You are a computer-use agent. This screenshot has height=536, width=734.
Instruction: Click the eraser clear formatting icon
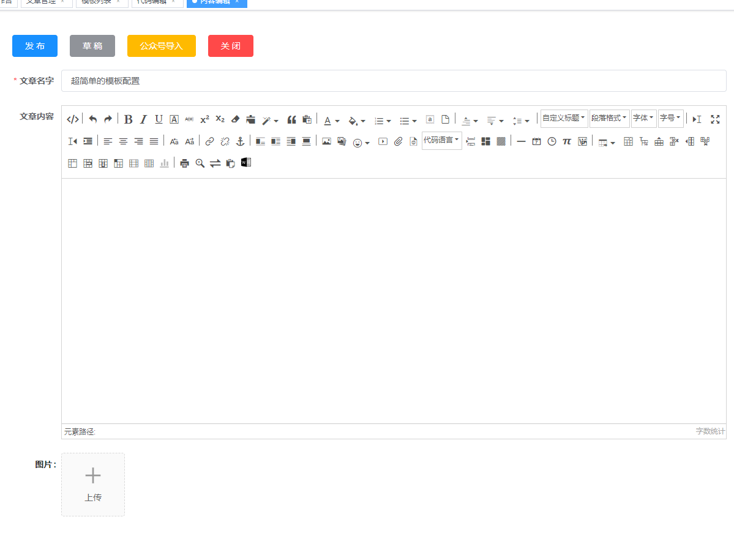(235, 119)
